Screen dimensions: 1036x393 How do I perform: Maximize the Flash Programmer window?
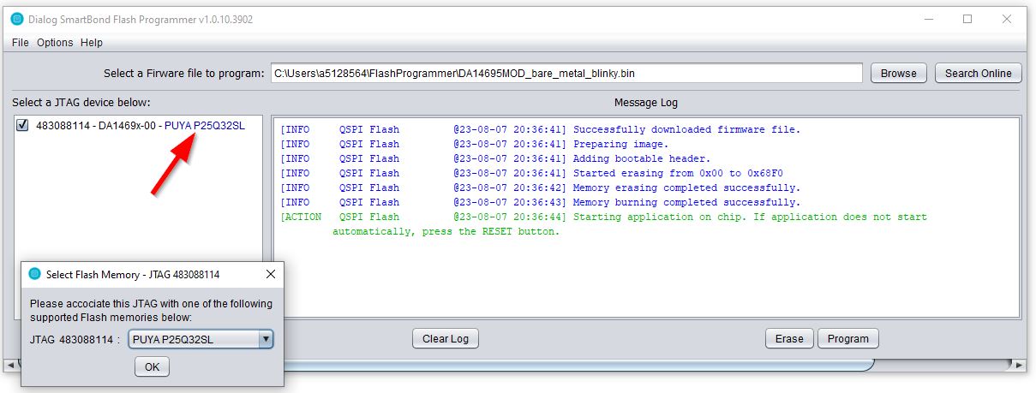pos(967,19)
